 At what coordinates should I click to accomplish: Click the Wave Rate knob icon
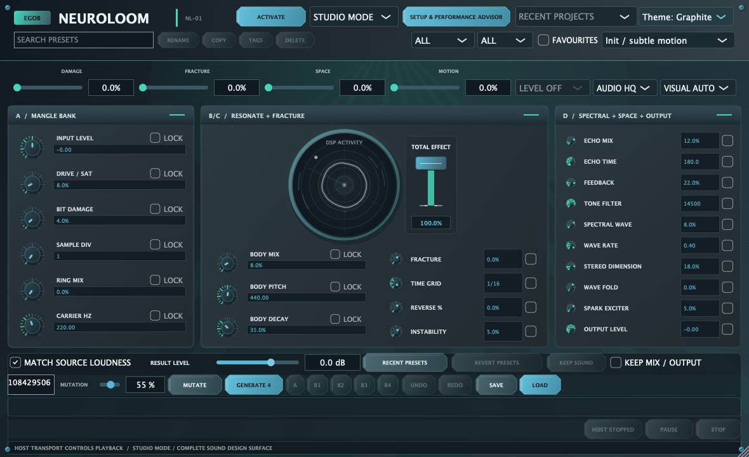tap(571, 246)
